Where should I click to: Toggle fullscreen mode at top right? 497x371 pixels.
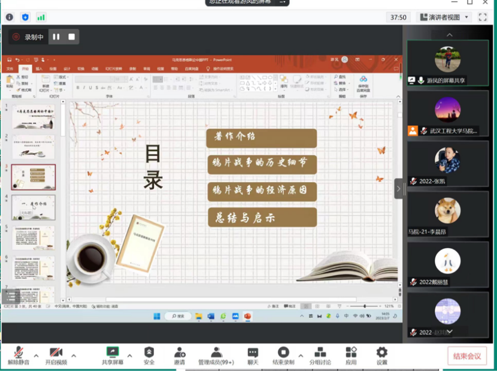pyautogui.click(x=483, y=17)
